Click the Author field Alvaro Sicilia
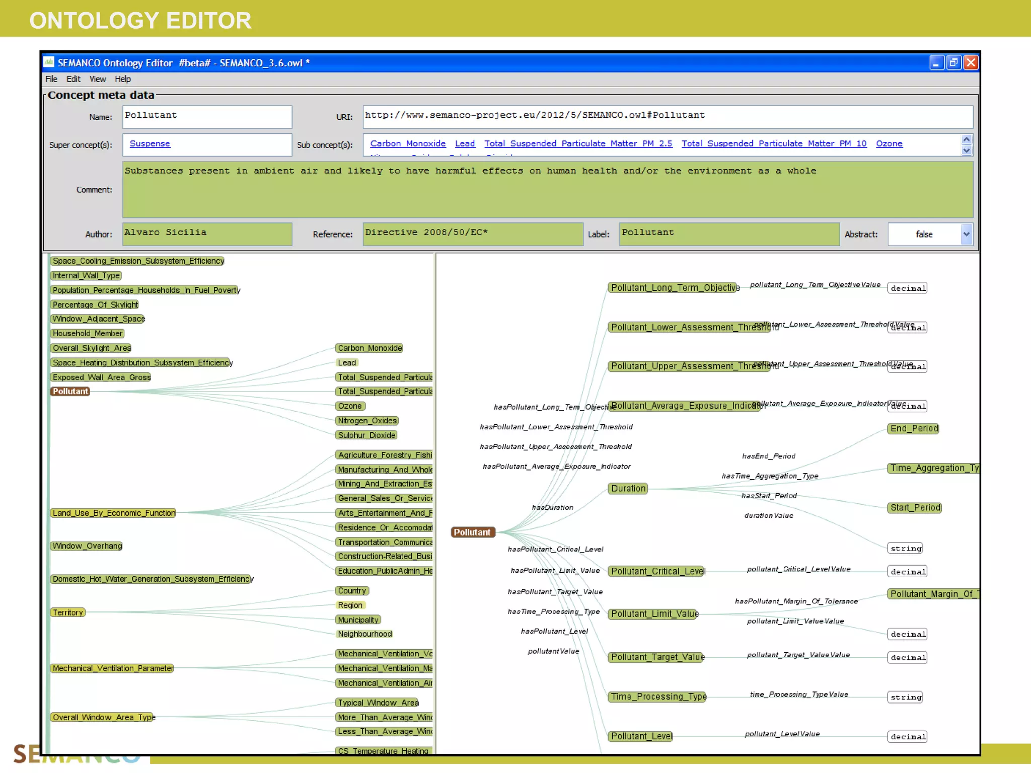The image size is (1031, 773). point(207,234)
